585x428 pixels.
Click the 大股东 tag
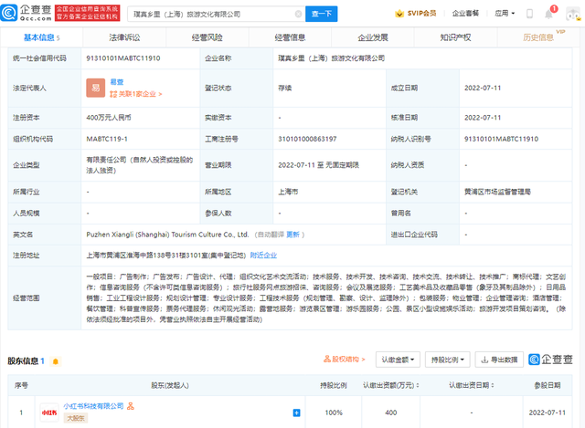point(76,418)
